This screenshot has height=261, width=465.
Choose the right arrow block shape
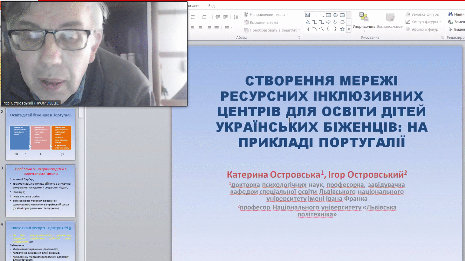point(328,22)
